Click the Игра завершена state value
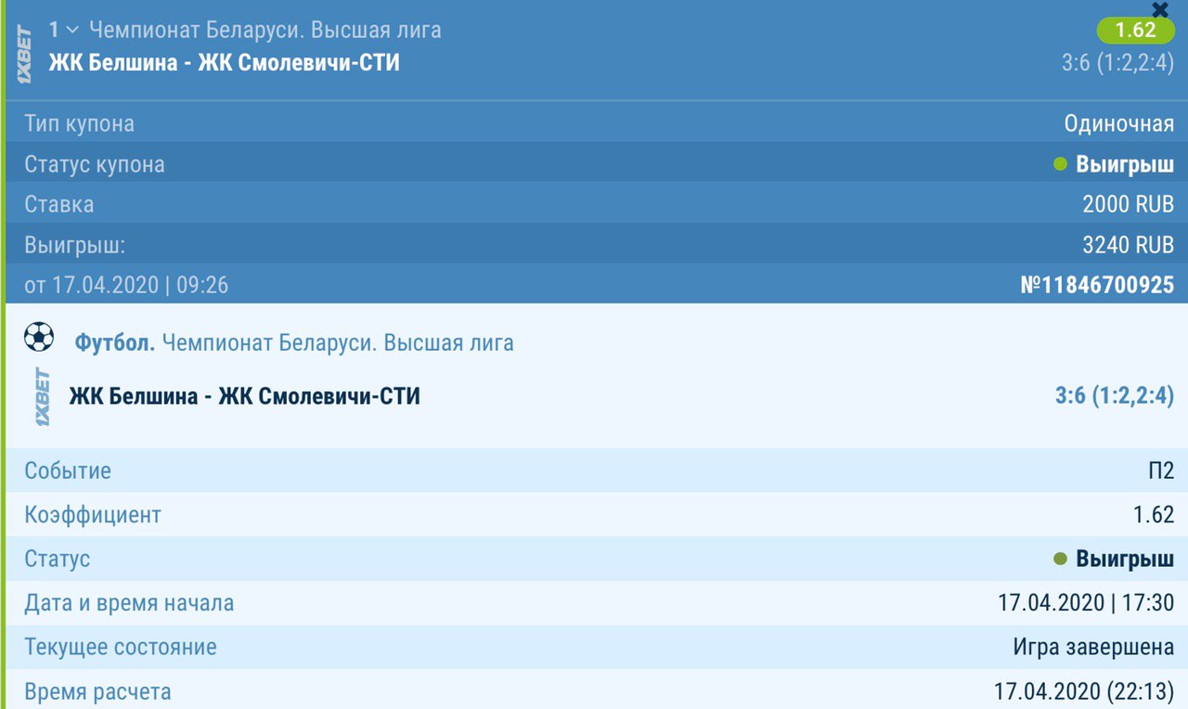1188x709 pixels. click(x=1093, y=647)
